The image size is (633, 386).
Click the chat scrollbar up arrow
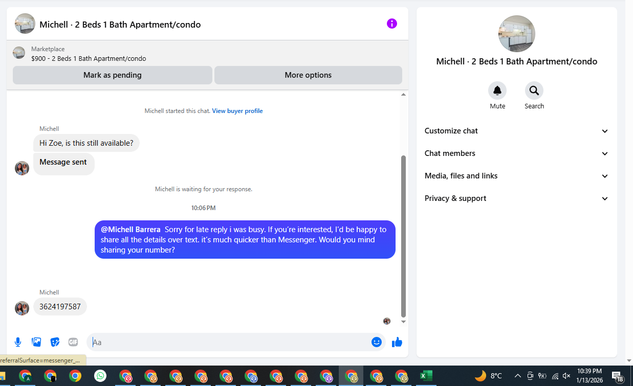(x=403, y=95)
